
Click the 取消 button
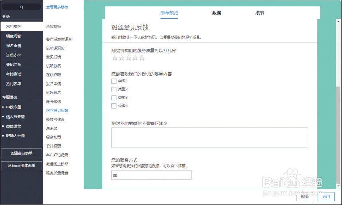pos(305,197)
